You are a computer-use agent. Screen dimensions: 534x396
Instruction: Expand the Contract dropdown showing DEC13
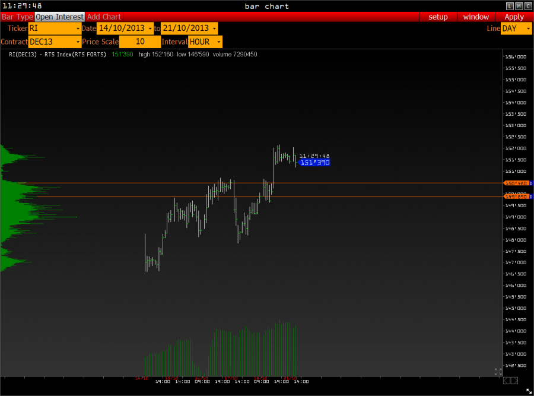click(55, 42)
